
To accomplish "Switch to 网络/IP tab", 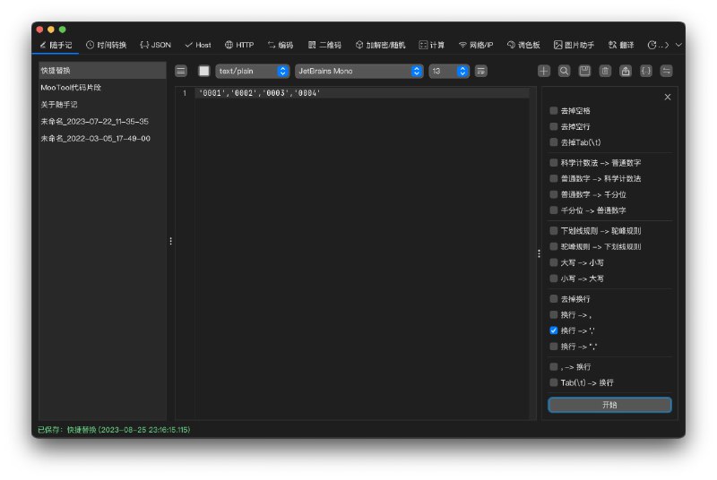I will pyautogui.click(x=476, y=45).
